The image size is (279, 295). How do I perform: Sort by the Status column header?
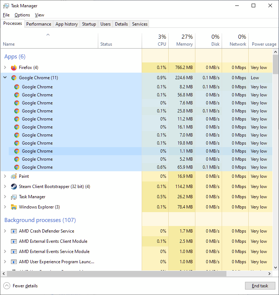pos(120,41)
